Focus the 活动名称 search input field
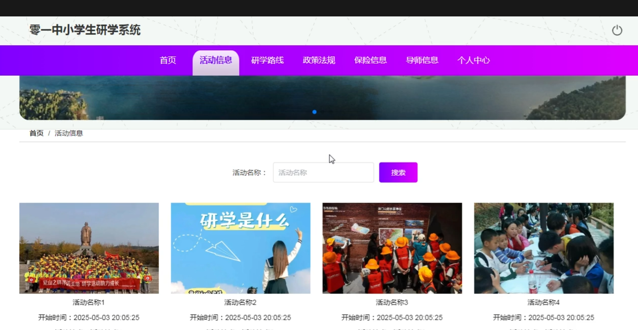The image size is (638, 330). (x=323, y=172)
